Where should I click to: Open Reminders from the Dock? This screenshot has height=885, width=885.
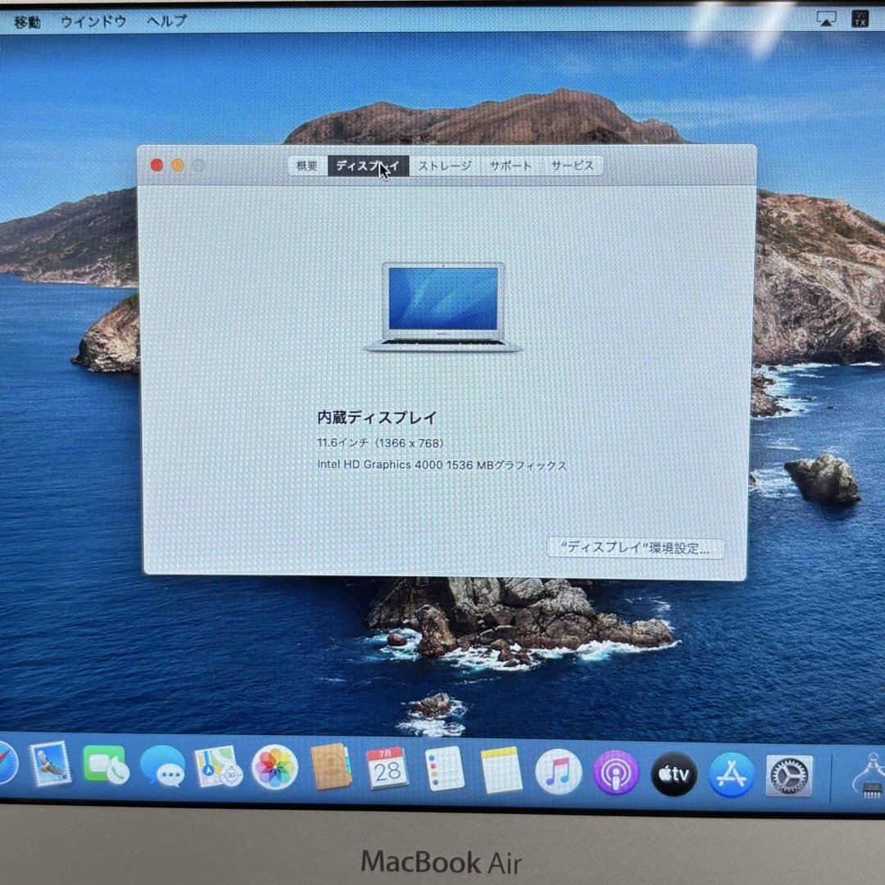coord(444,769)
